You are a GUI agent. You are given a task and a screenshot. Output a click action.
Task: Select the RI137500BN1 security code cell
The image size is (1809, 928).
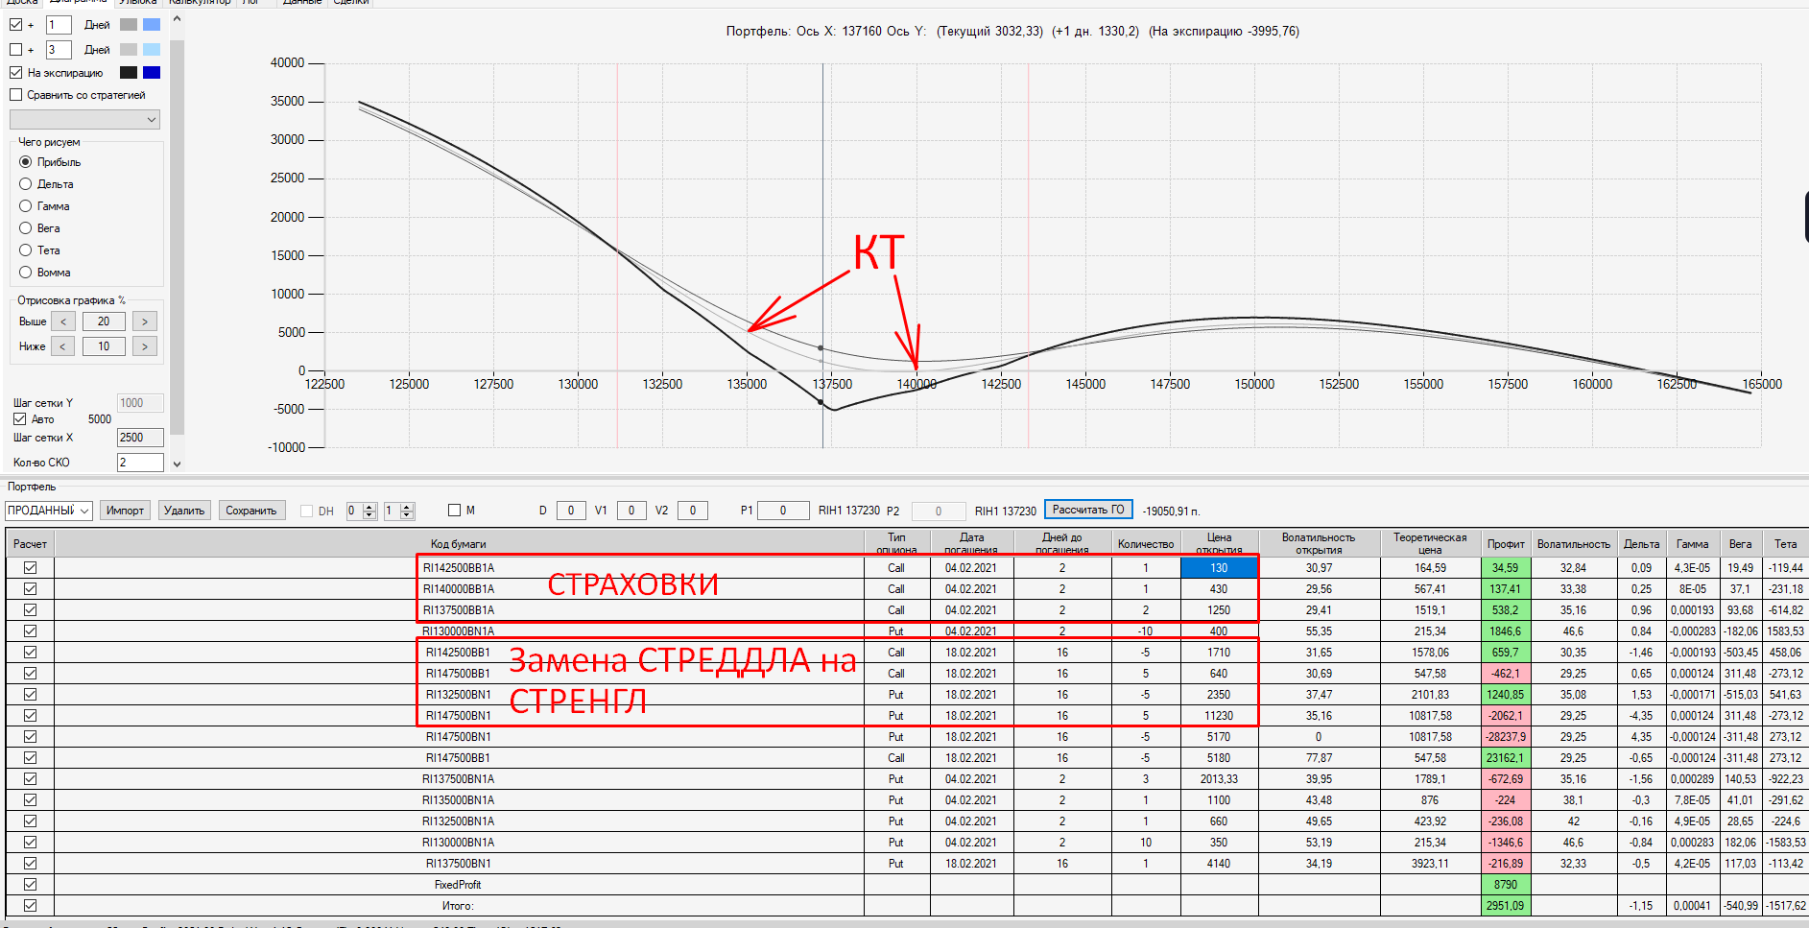pos(459,864)
